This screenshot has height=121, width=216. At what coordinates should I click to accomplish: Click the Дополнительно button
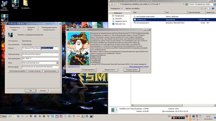51,71
